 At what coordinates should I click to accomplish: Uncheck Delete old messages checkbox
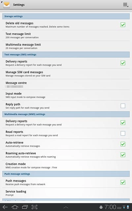(x=123, y=25)
